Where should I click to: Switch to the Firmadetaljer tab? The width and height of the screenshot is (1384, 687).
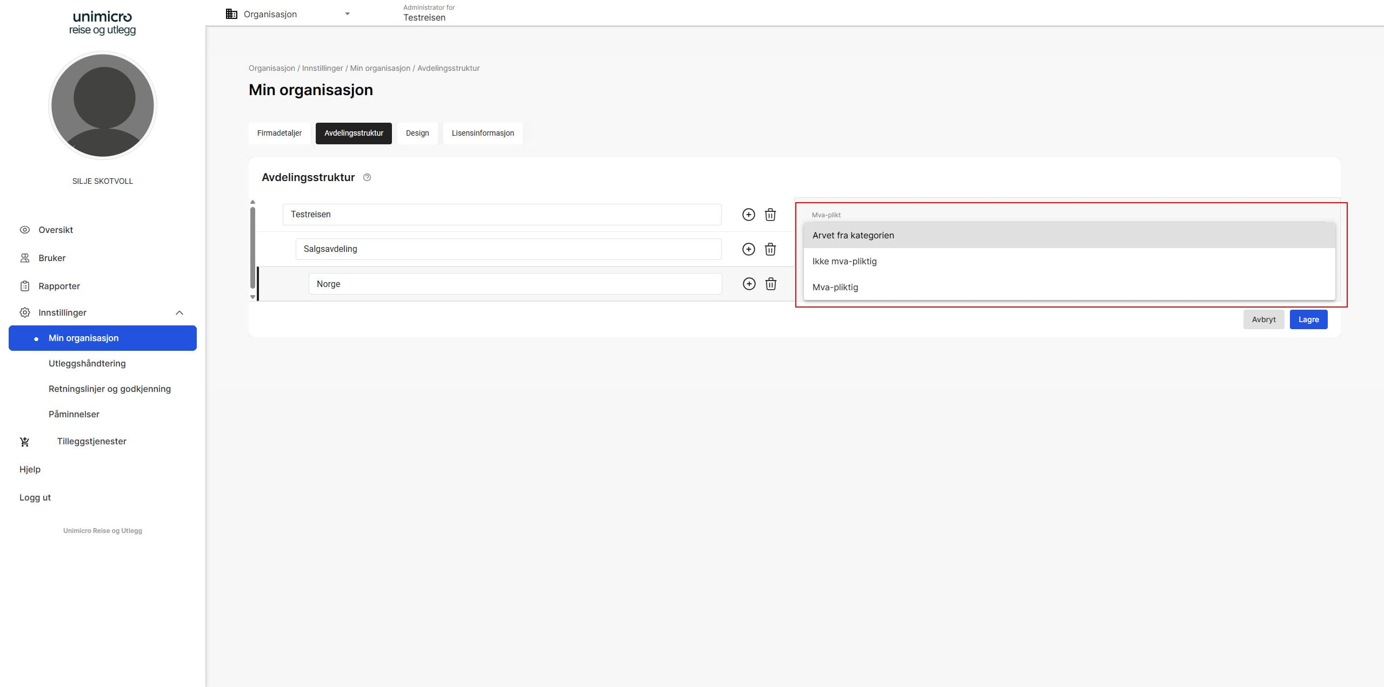(x=280, y=133)
